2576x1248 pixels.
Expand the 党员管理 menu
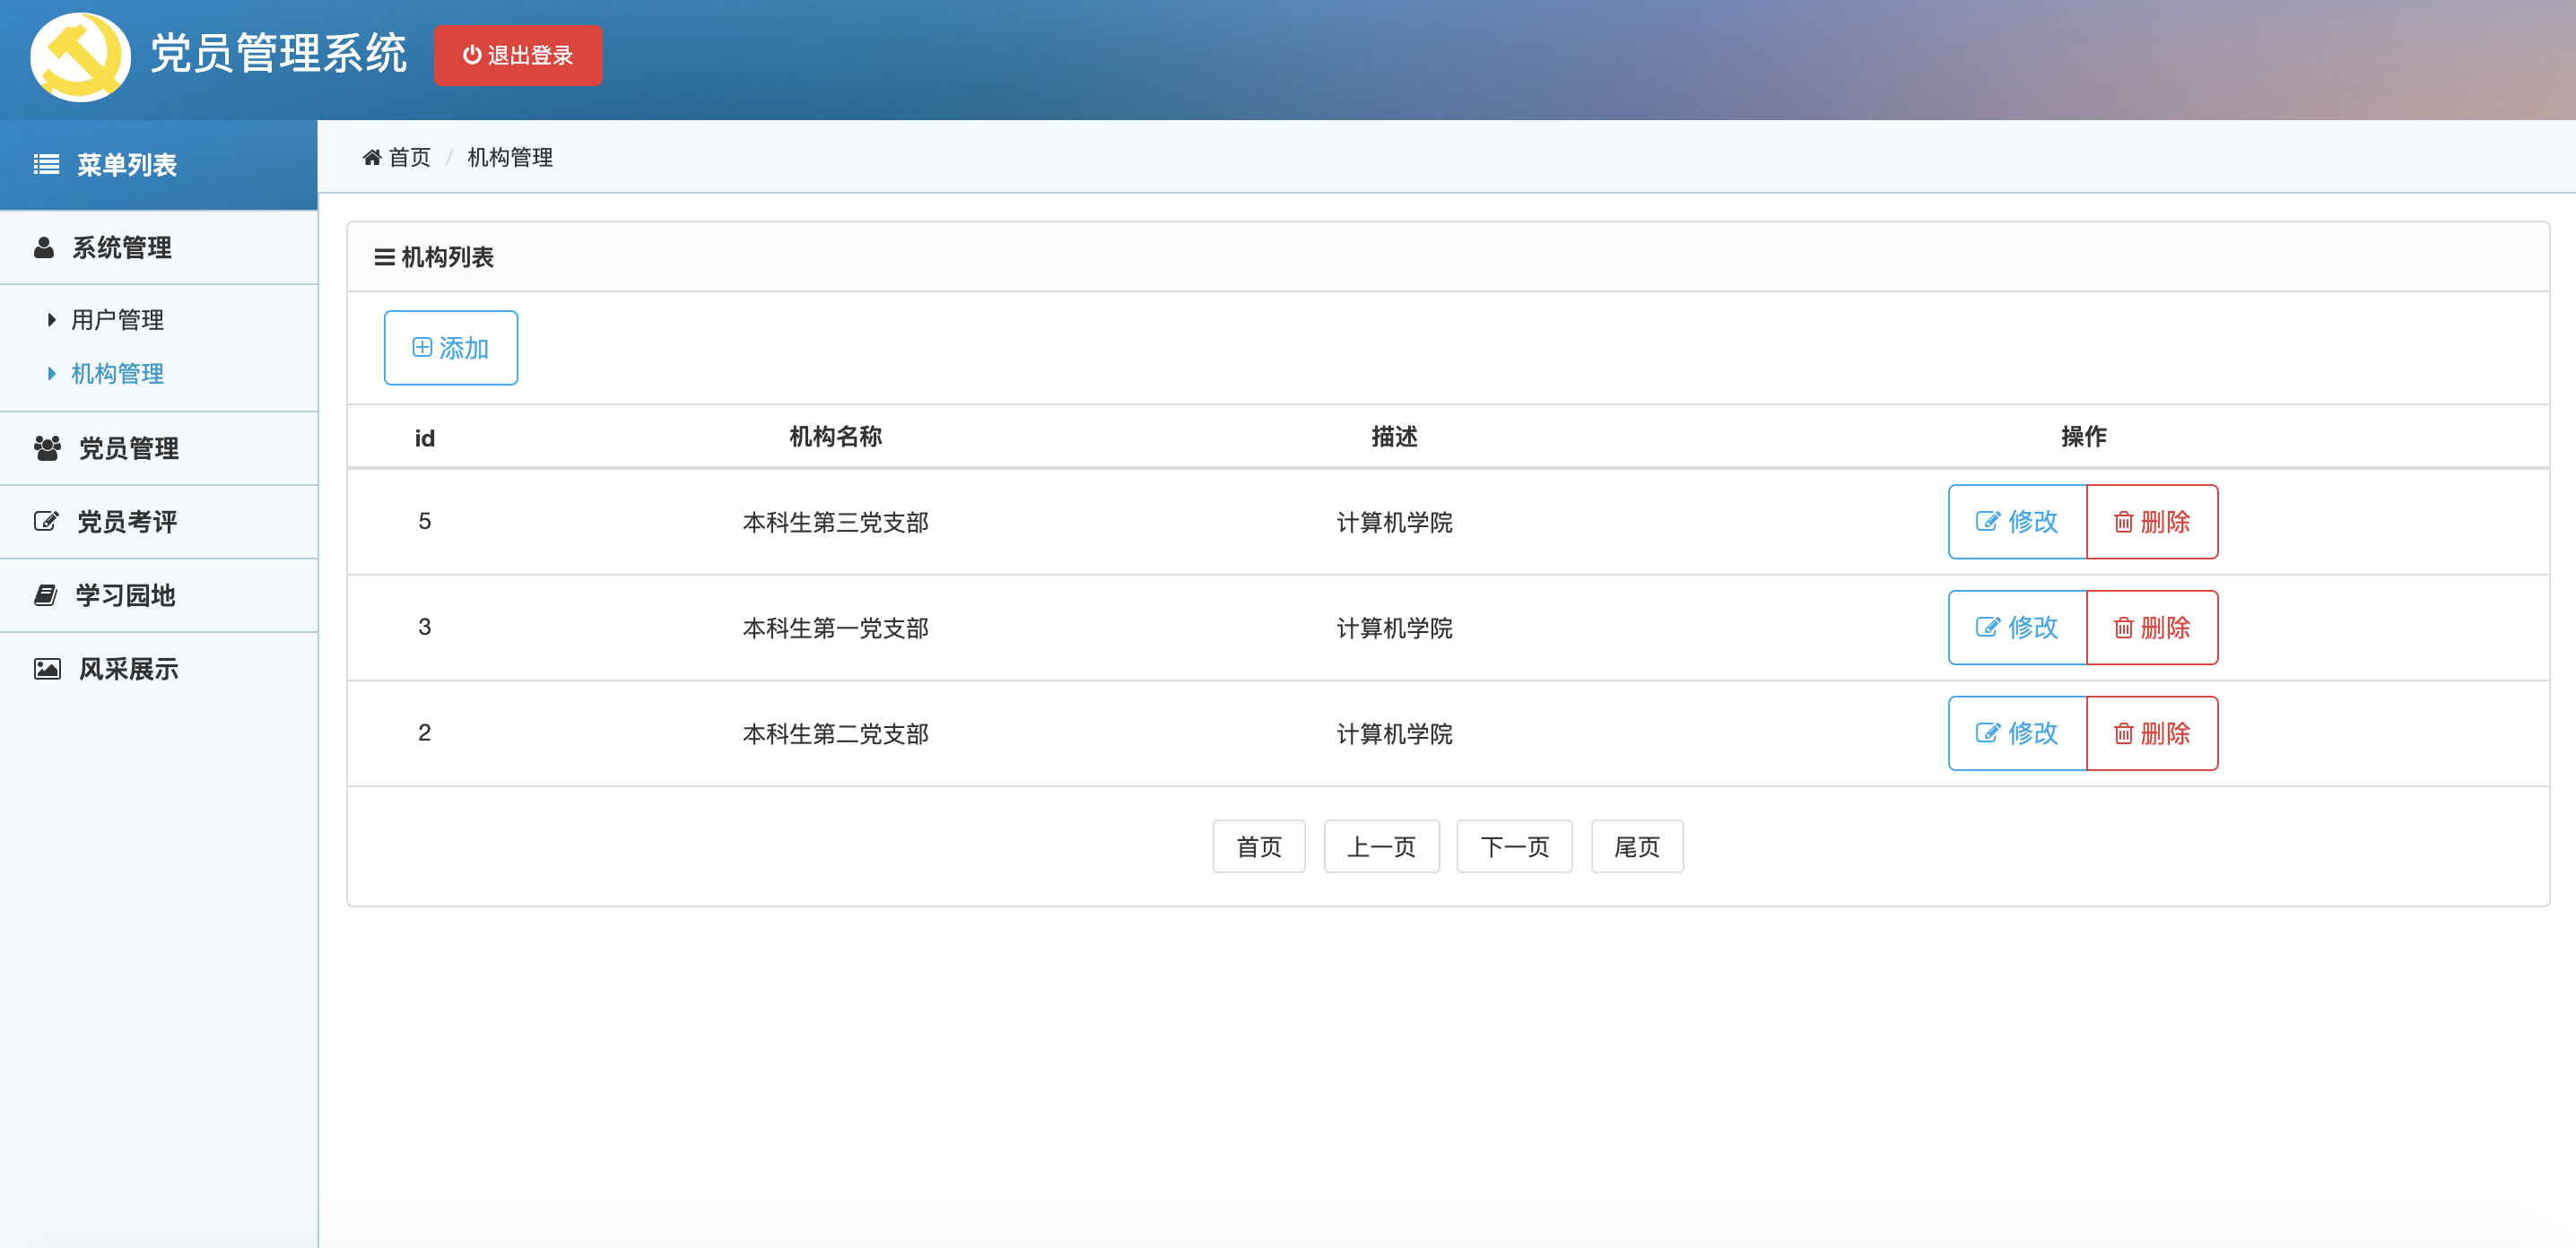[x=159, y=447]
